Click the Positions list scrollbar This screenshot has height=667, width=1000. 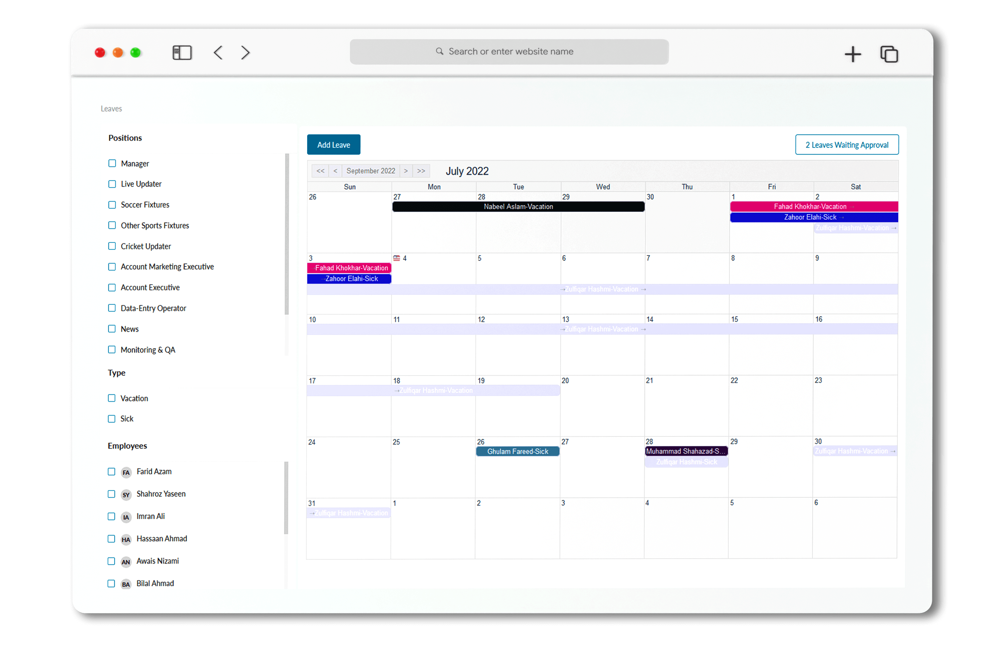click(287, 234)
